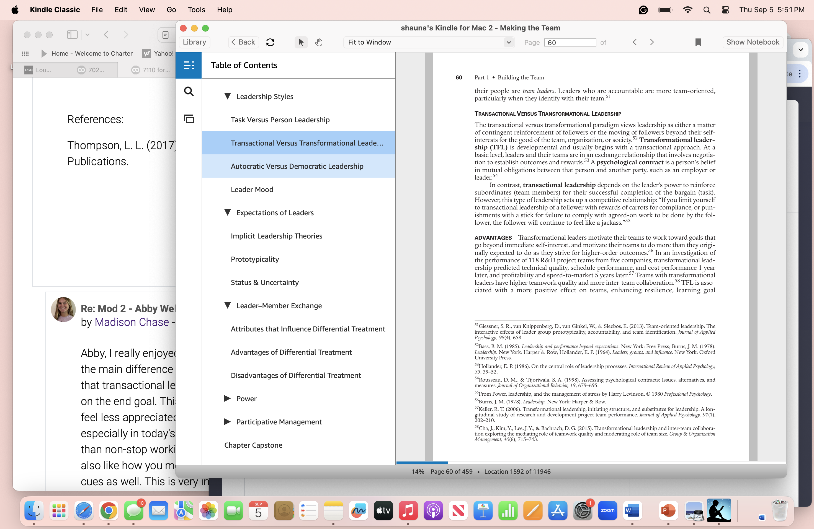The width and height of the screenshot is (814, 529).
Task: Click the Show Notebook button
Action: [753, 42]
